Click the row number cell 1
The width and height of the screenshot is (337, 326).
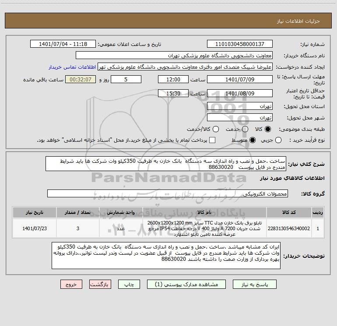(x=318, y=228)
